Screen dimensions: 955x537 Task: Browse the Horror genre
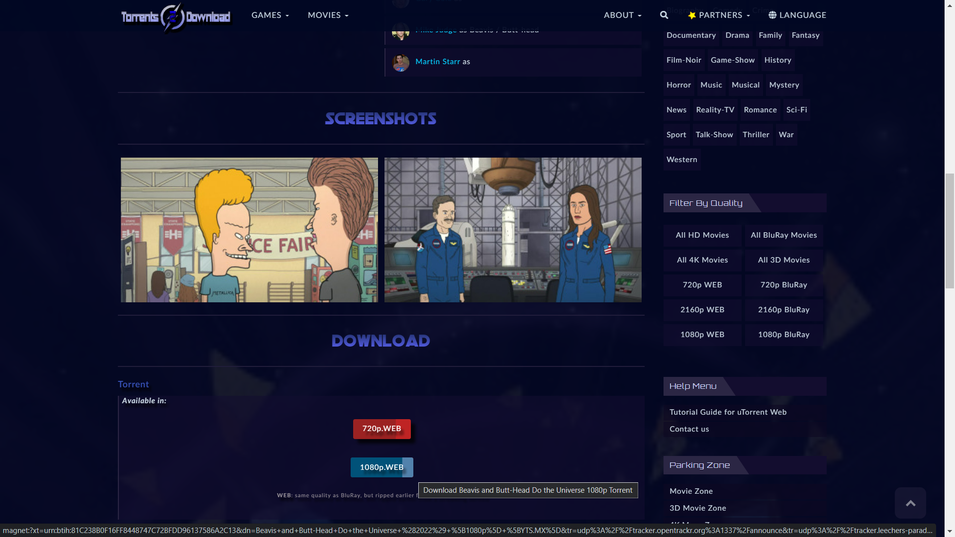tap(678, 85)
